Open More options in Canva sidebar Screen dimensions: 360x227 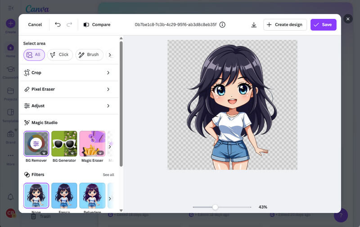pyautogui.click(x=10, y=159)
